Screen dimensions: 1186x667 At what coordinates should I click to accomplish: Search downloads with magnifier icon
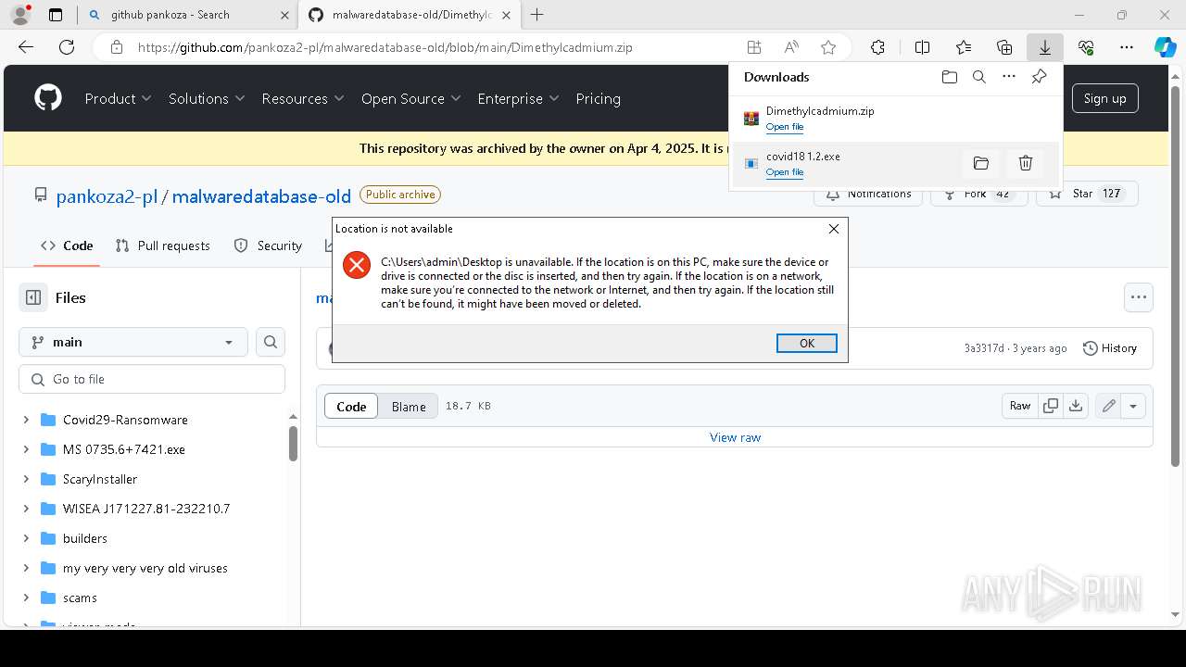(x=978, y=77)
